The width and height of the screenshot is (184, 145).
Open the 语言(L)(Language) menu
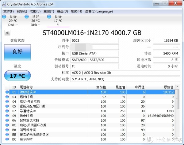coord(99,11)
